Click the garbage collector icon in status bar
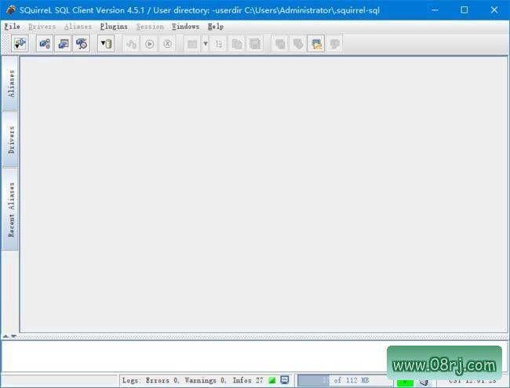 coord(424,382)
